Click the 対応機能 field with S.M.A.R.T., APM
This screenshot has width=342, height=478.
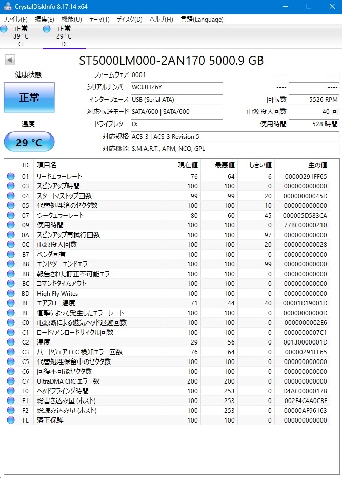click(x=235, y=149)
